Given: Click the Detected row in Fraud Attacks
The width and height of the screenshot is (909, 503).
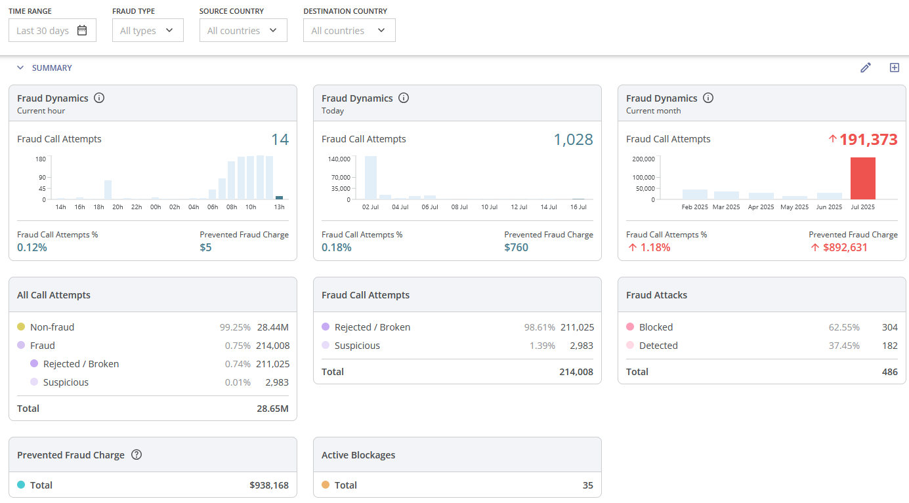Looking at the screenshot, I should [761, 346].
